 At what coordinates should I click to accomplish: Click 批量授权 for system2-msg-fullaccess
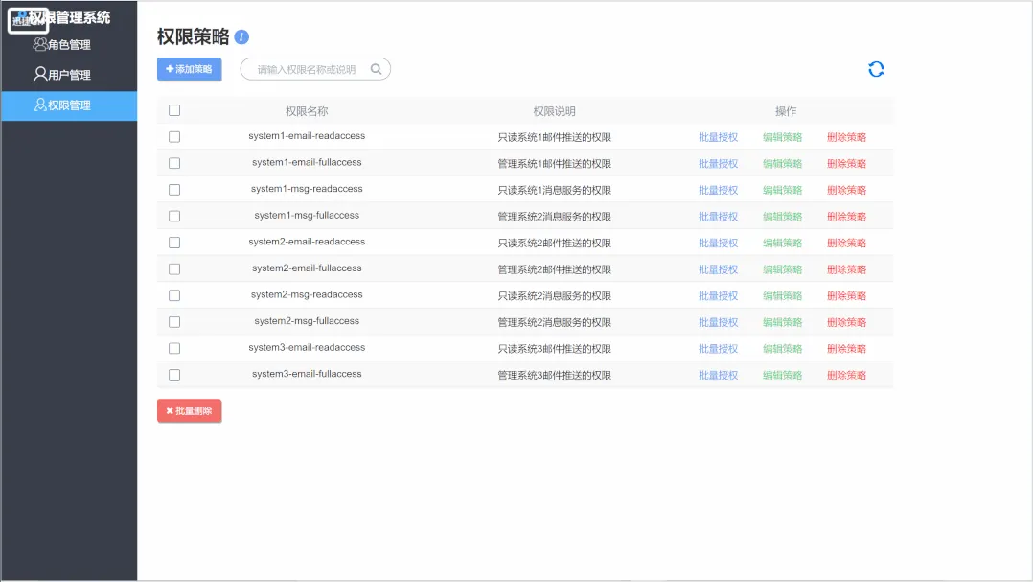pos(718,322)
